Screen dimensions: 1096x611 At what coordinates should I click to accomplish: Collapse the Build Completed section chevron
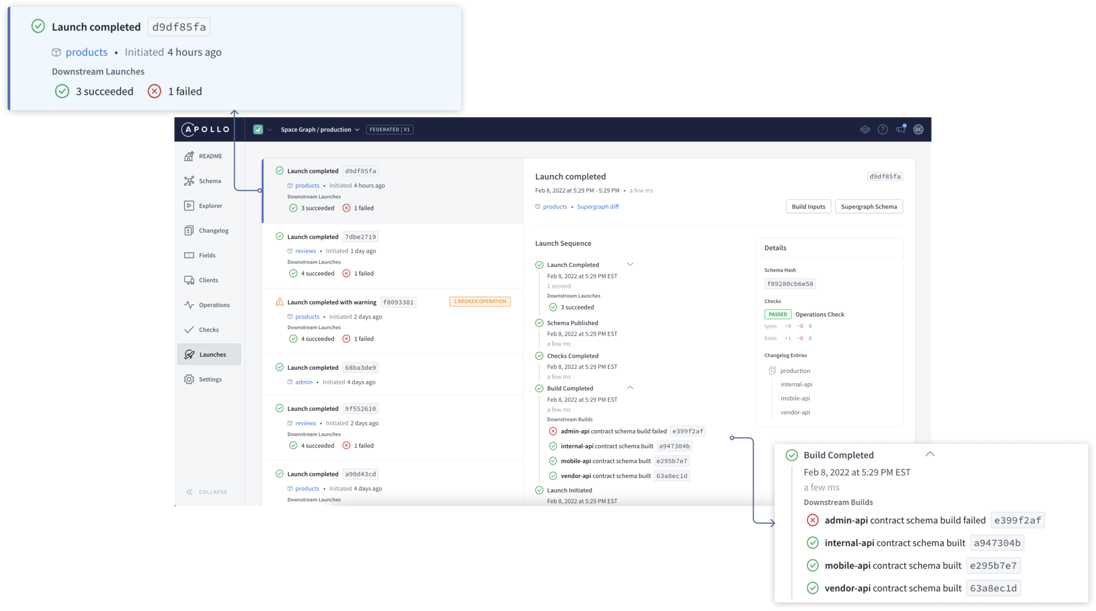(630, 388)
